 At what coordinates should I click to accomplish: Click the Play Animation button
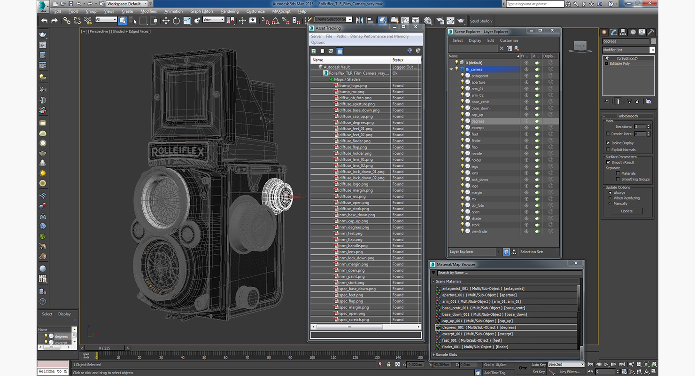(x=606, y=364)
